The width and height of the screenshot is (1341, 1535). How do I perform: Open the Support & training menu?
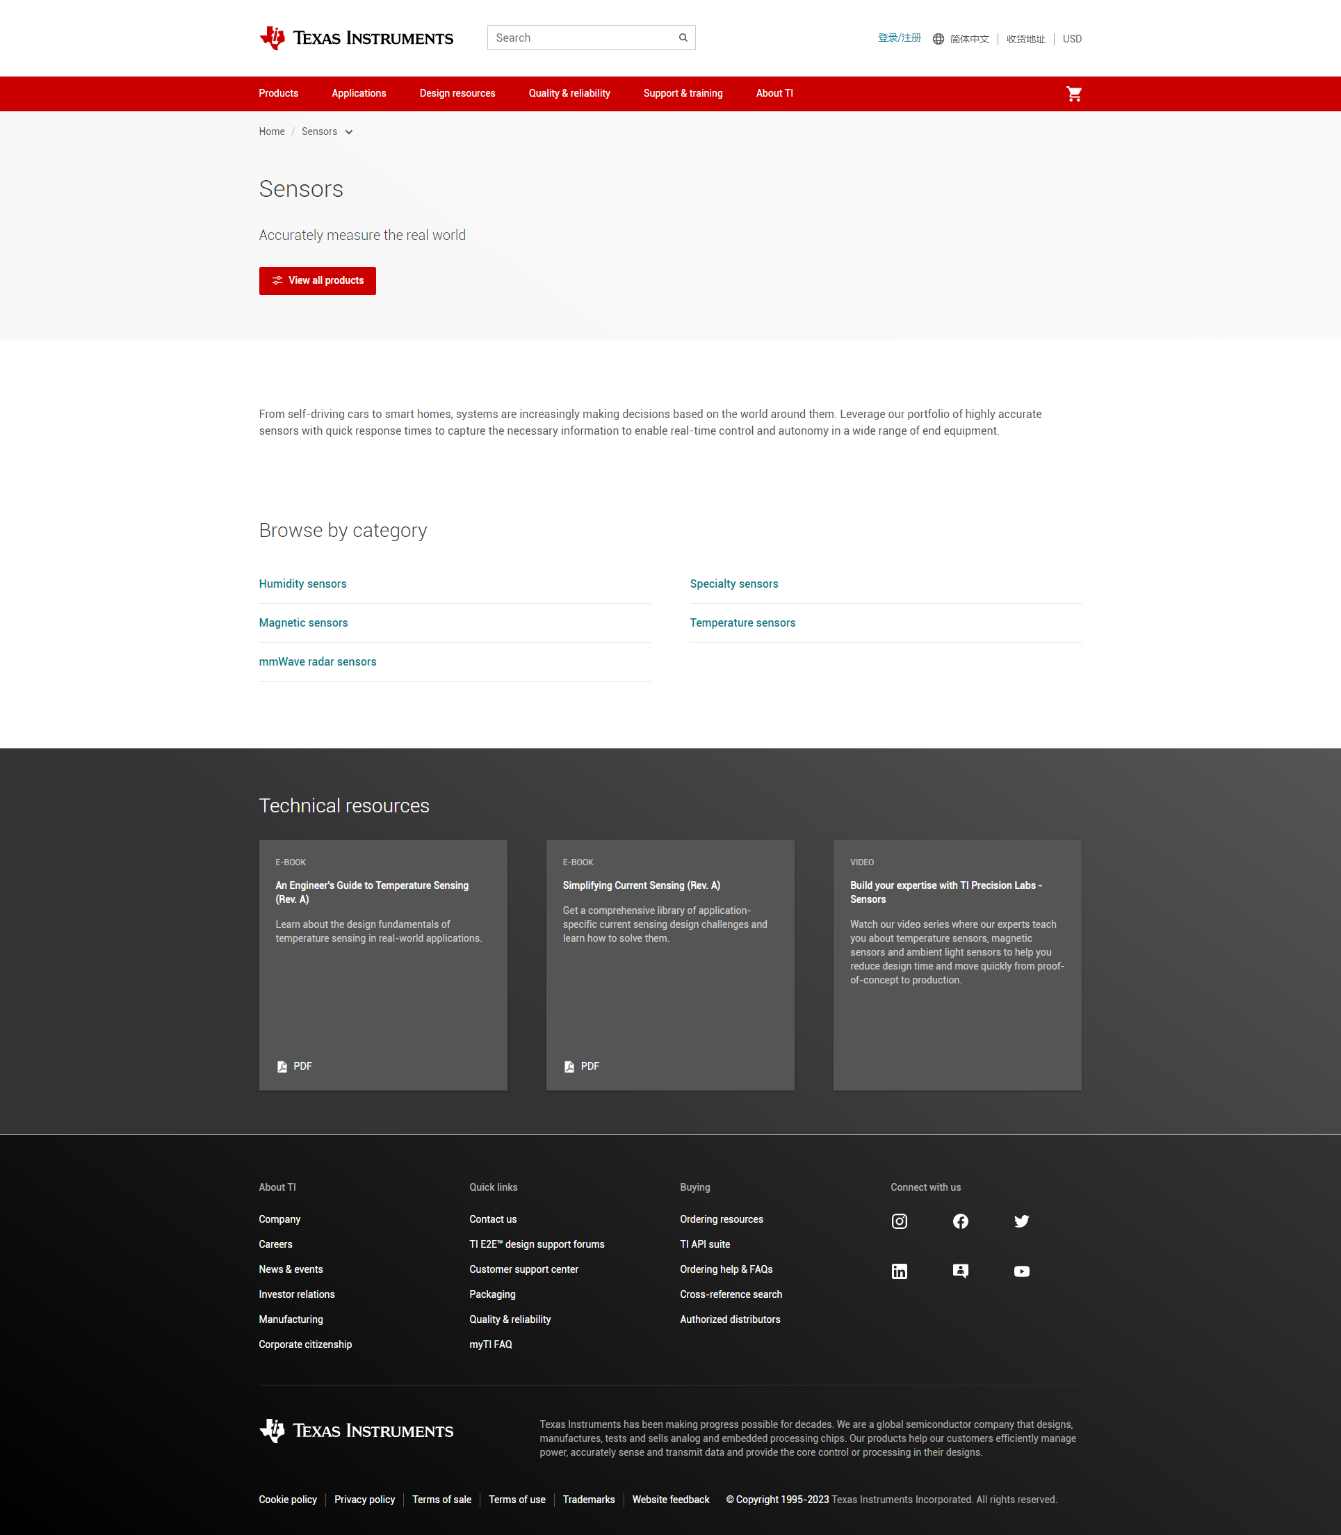click(683, 93)
